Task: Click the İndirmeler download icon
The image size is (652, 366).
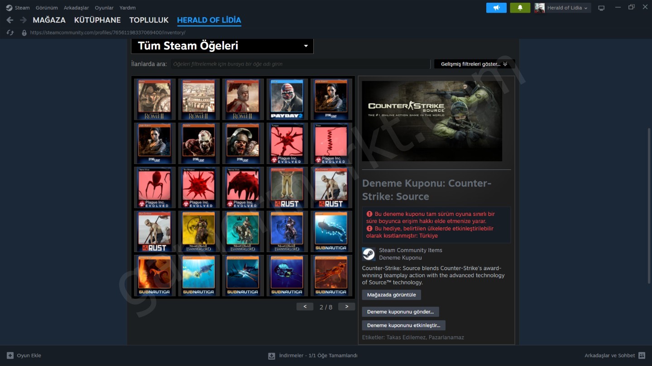Action: pos(272,356)
